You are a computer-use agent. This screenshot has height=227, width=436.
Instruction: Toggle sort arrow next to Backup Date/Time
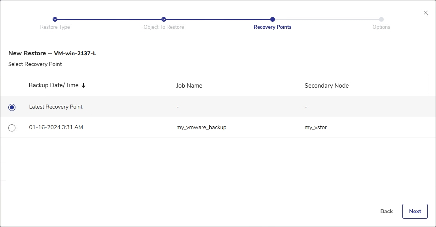[83, 86]
